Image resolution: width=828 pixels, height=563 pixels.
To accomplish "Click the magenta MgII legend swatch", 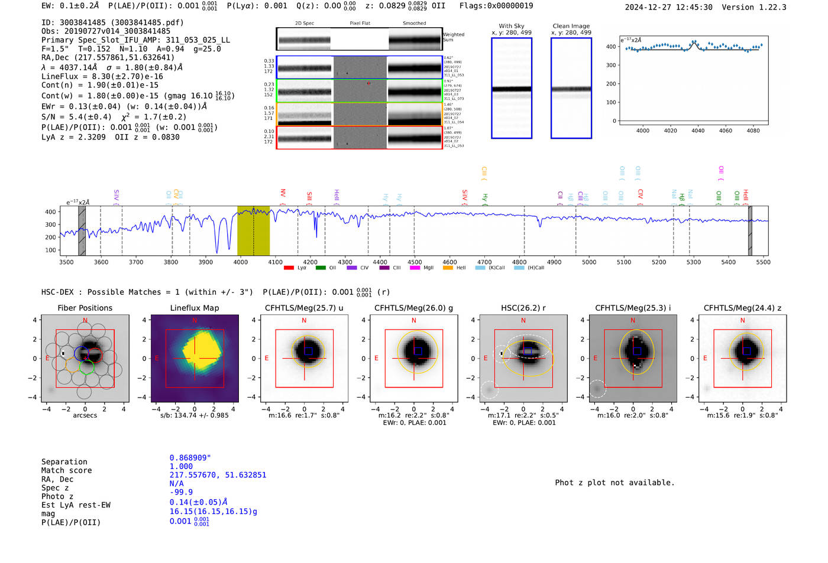I will pos(415,268).
